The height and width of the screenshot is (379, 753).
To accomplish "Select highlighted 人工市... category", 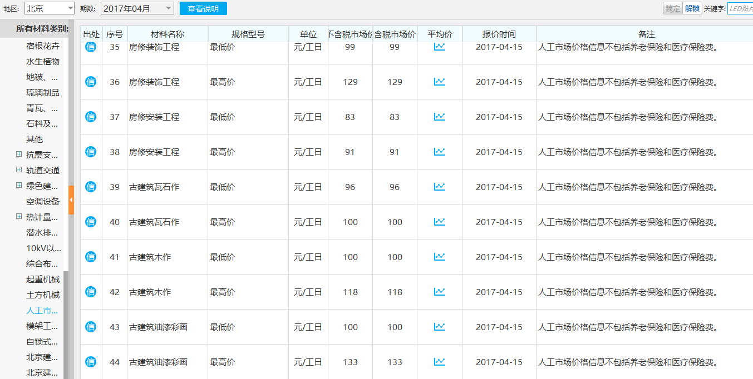I will (42, 310).
